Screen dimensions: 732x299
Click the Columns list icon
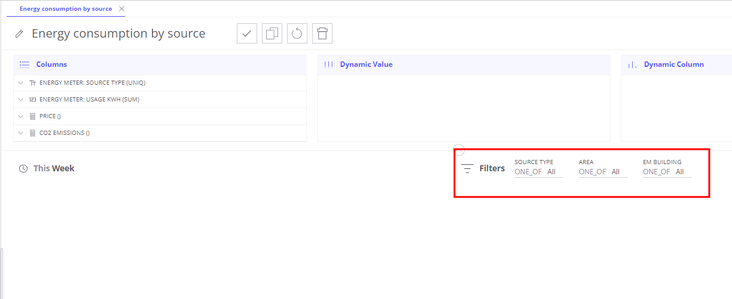click(x=25, y=64)
